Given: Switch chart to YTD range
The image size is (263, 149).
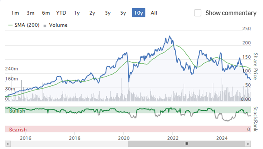Looking at the screenshot, I should (61, 13).
